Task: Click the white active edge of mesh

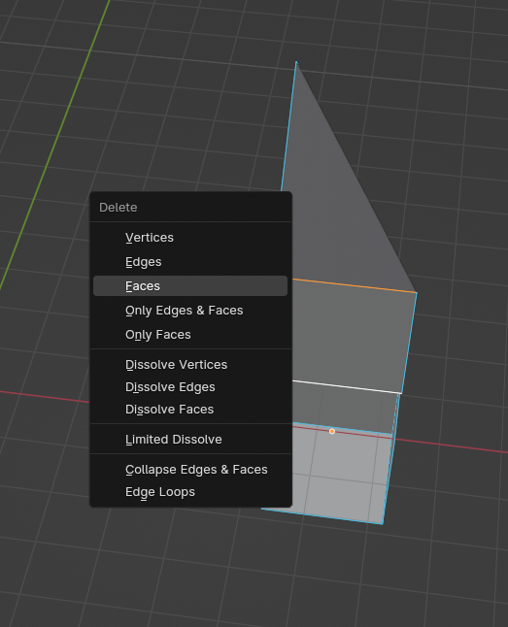Action: tap(347, 387)
